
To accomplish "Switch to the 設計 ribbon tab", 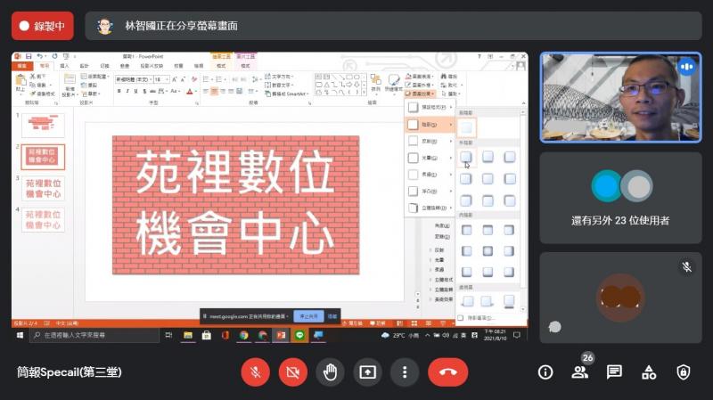I will point(84,66).
